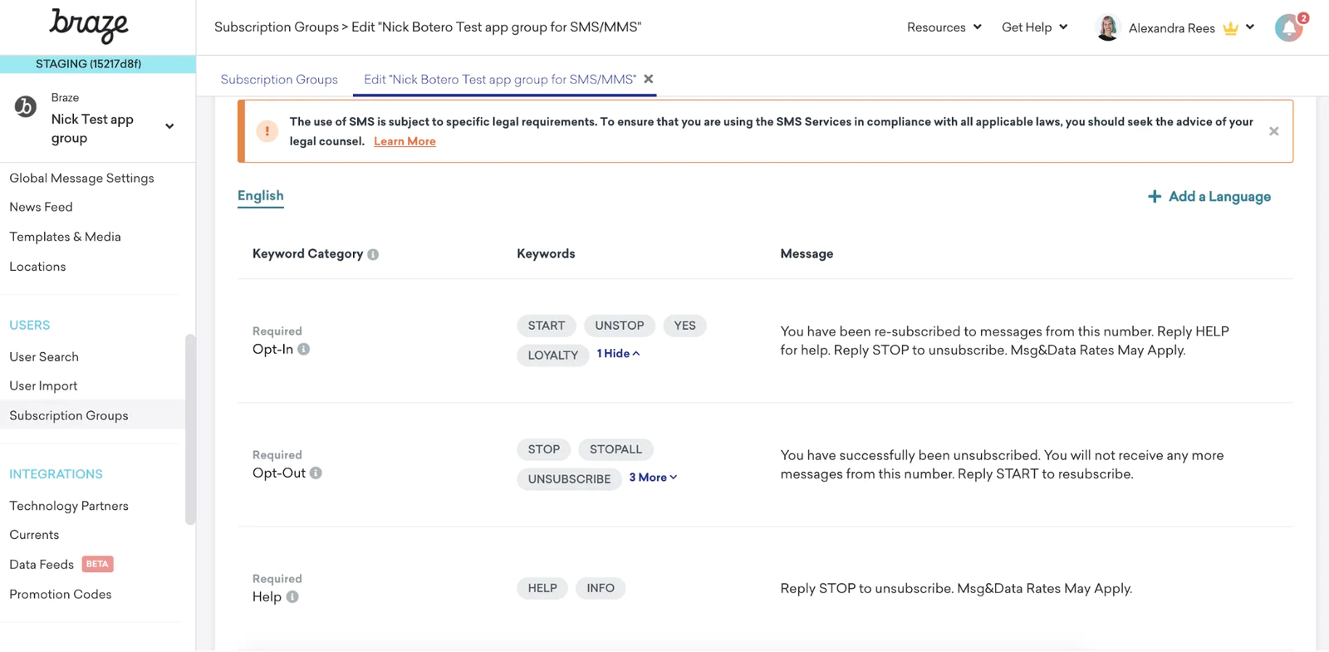Viewport: 1329px width, 652px height.
Task: Click the info icon beside Help
Action: click(292, 596)
